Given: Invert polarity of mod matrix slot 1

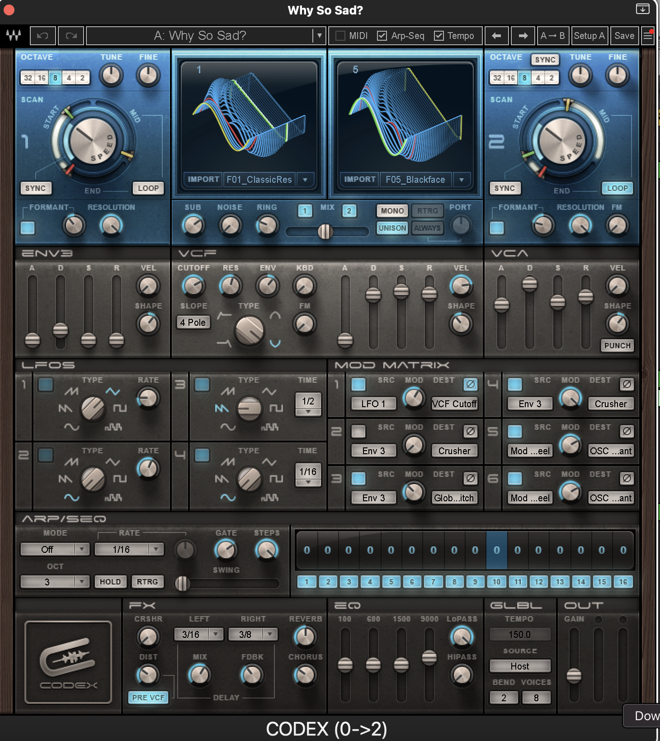Looking at the screenshot, I should click(471, 385).
